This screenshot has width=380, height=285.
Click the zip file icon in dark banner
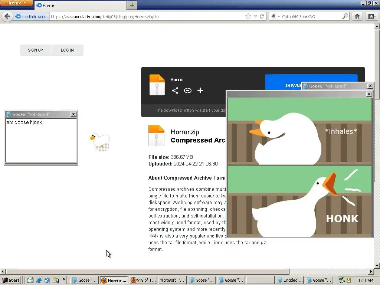click(157, 85)
